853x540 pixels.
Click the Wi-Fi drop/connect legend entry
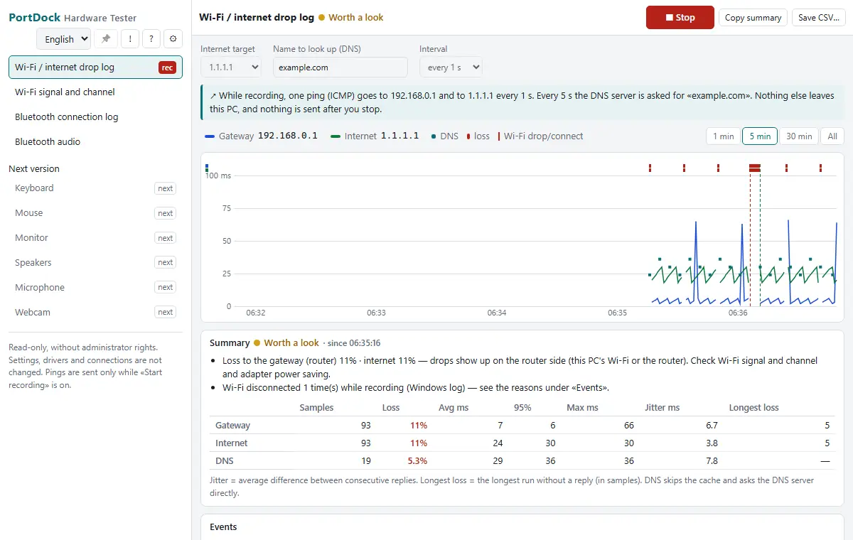540,136
